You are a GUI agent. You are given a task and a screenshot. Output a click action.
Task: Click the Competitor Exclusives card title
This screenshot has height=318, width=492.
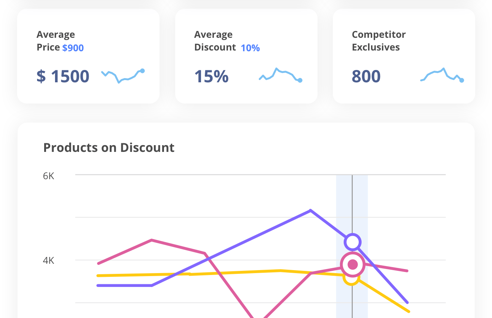379,41
